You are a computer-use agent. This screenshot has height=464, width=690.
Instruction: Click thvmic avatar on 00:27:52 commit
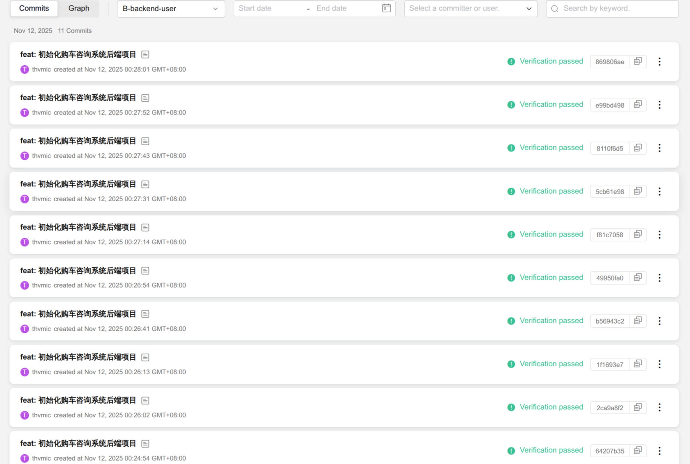point(25,113)
